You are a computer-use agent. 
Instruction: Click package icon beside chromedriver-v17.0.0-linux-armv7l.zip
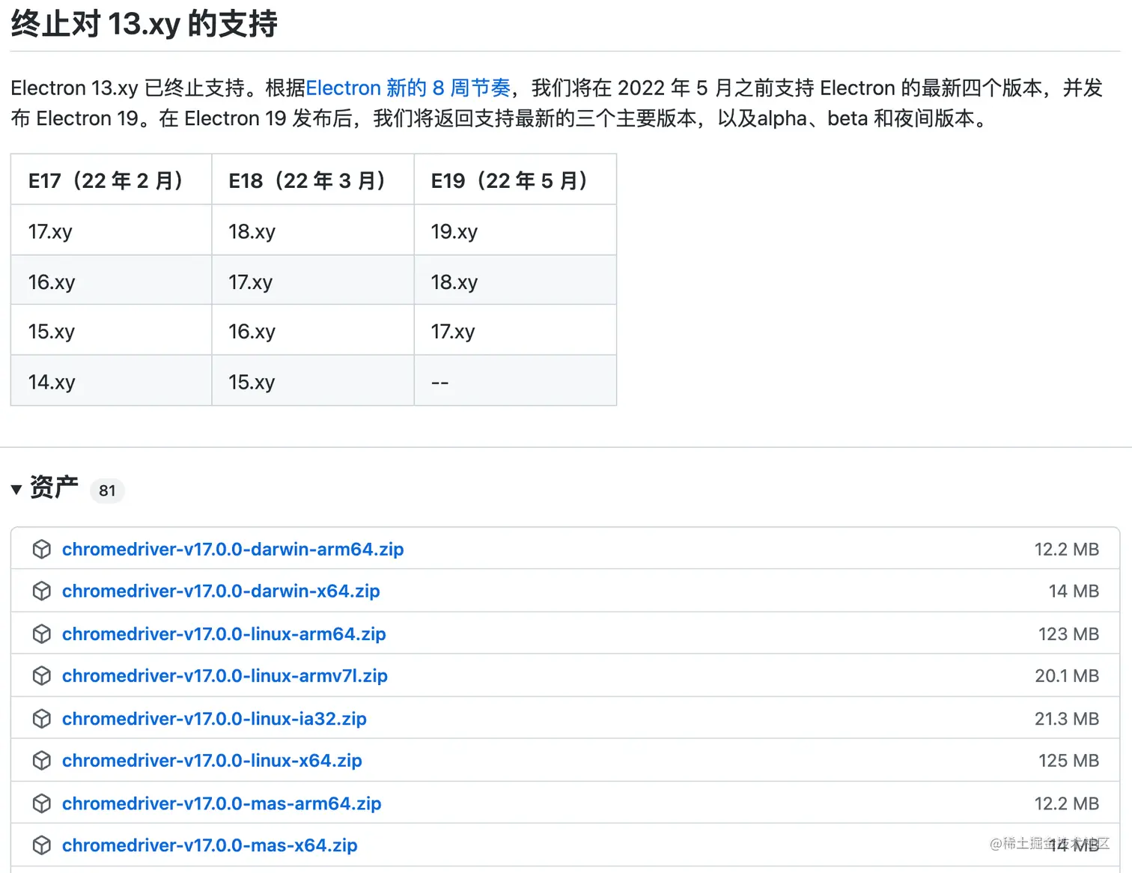[x=42, y=675]
